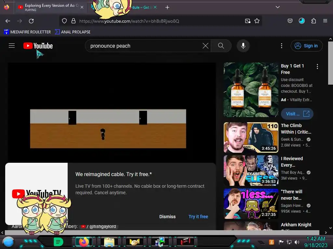Click the Start orb button
Image resolution: width=333 pixels, height=249 pixels.
(x=8, y=242)
